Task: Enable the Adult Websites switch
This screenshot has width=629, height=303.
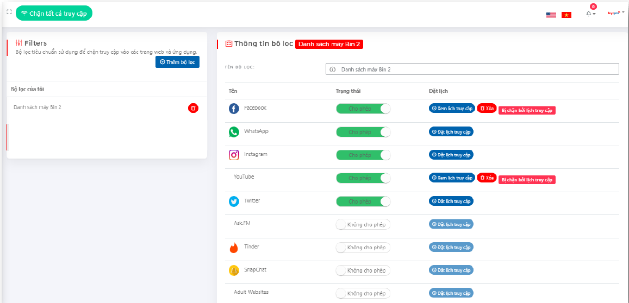Action: [x=363, y=294]
